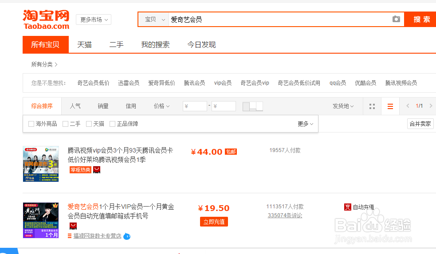Open the 今日发现 tab
The height and width of the screenshot is (254, 436).
point(201,44)
